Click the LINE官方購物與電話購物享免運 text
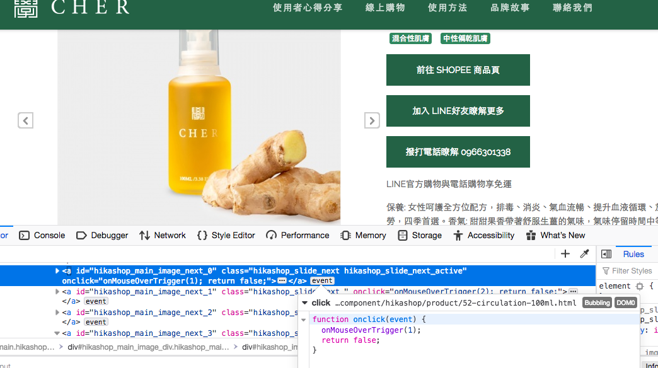The width and height of the screenshot is (658, 368). pyautogui.click(x=449, y=184)
